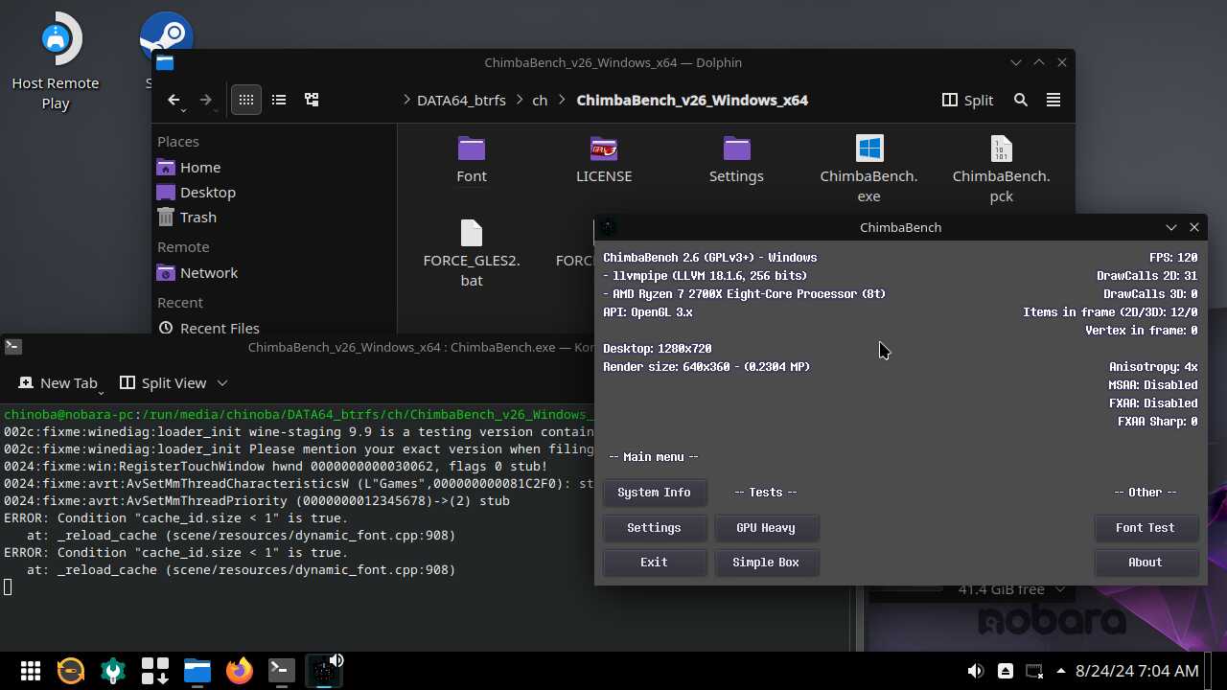
Task: Open the About screen in ChimbaBench
Action: (1146, 563)
